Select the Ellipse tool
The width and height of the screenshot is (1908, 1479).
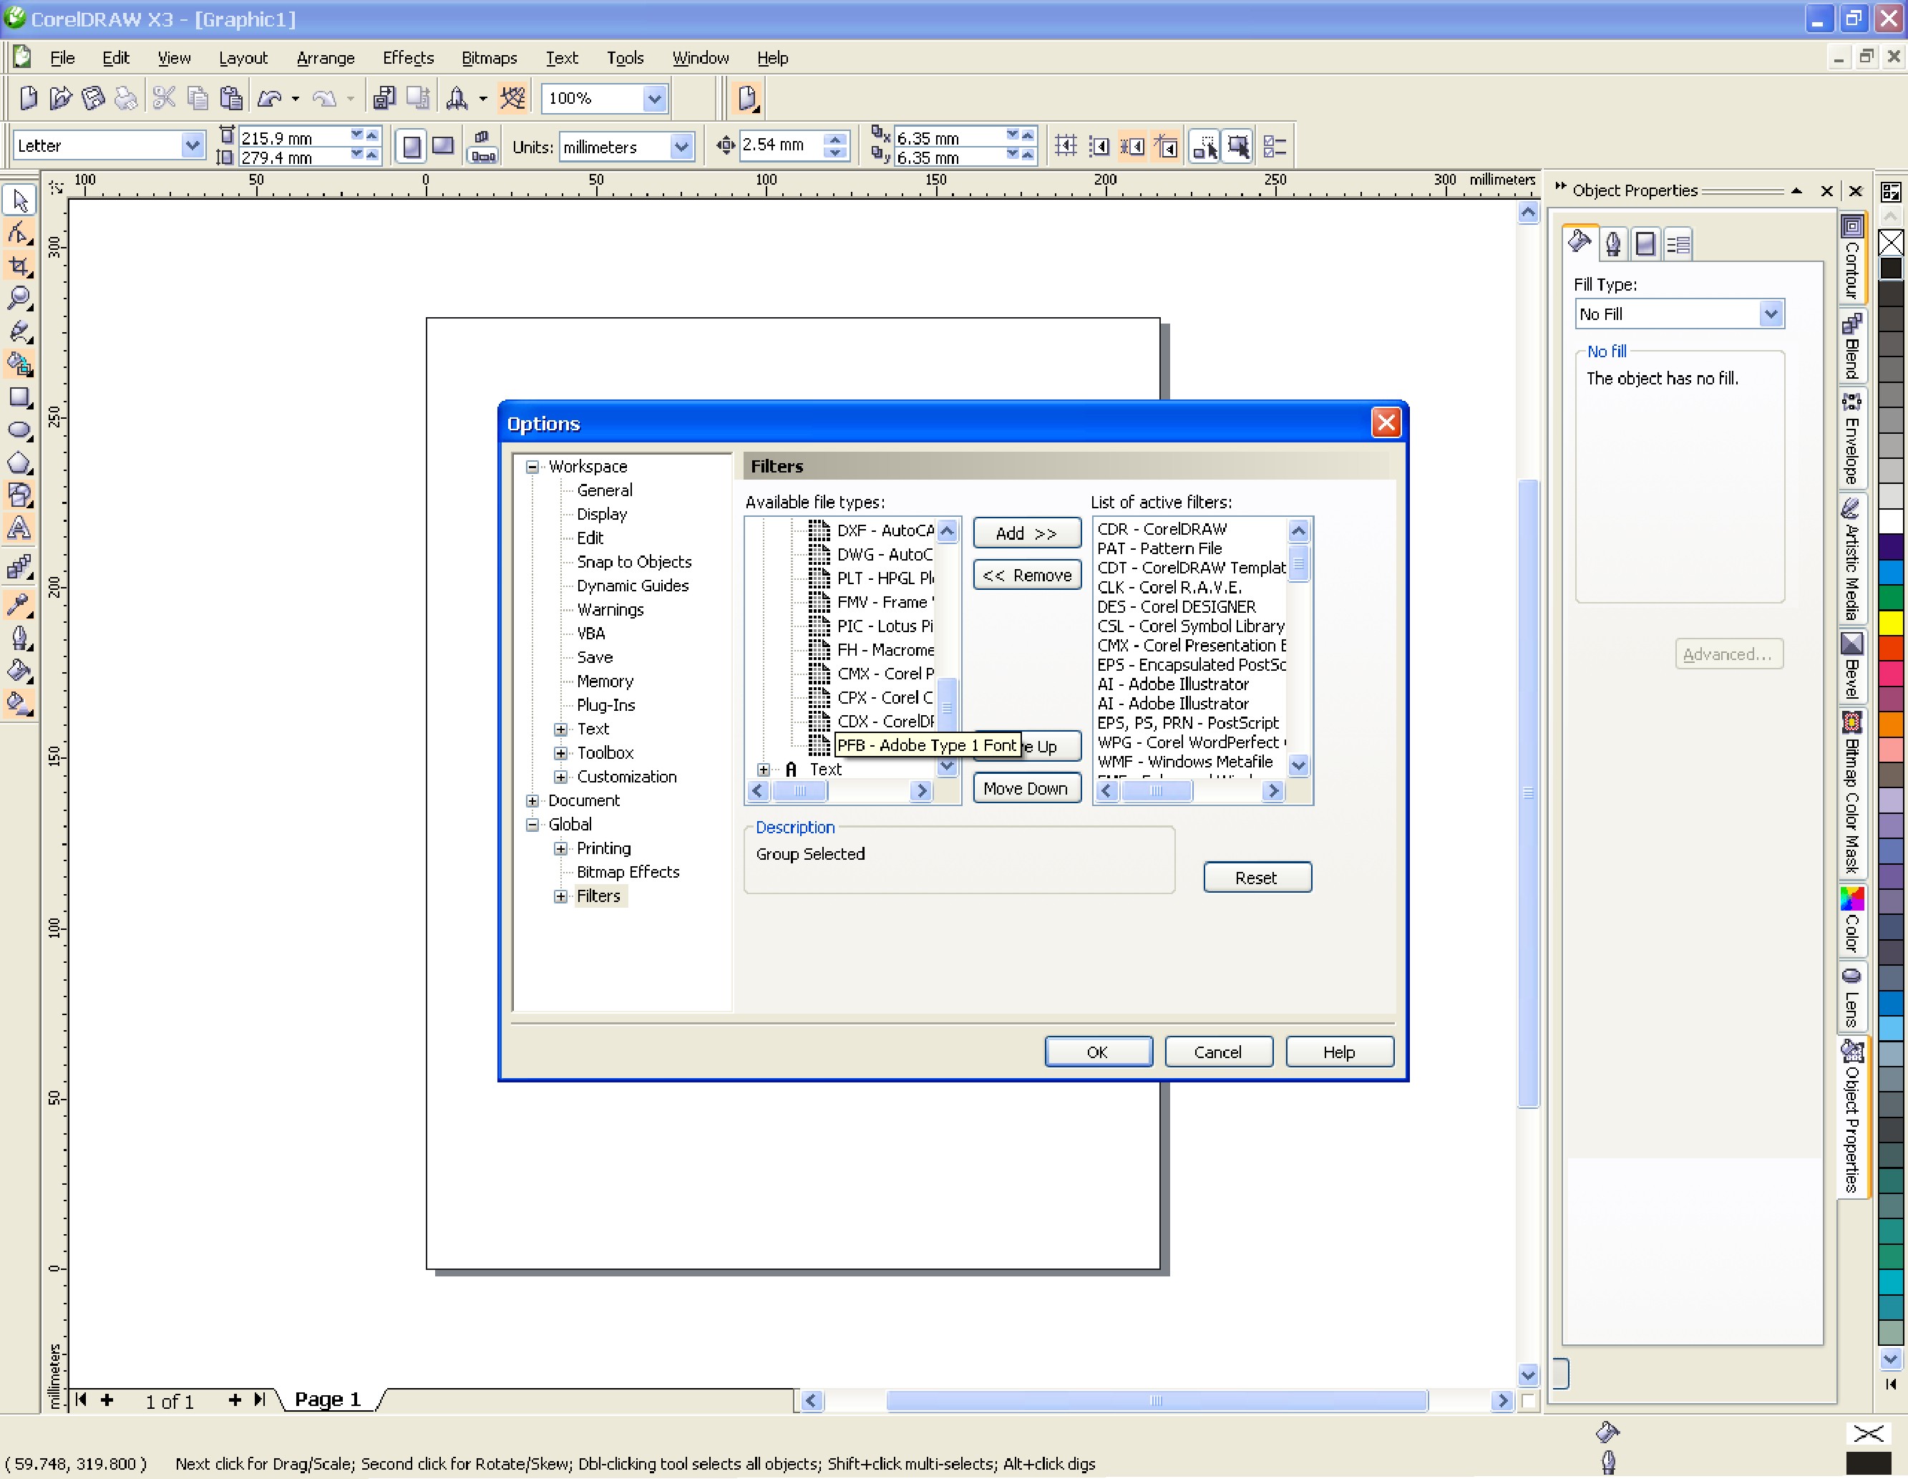pyautogui.click(x=19, y=430)
